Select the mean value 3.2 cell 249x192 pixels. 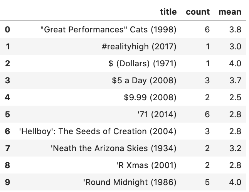click(x=235, y=148)
